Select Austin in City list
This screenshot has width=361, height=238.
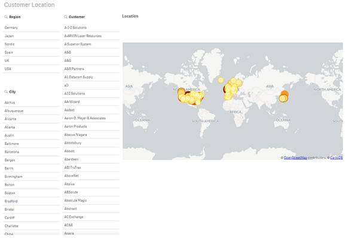(x=31, y=135)
